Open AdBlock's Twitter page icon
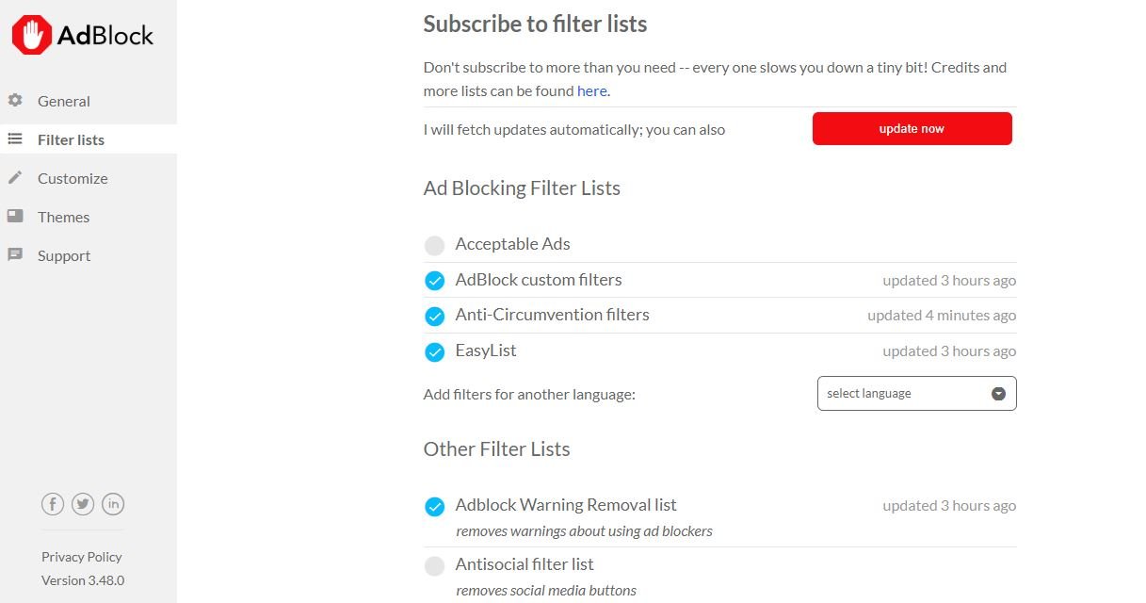 click(83, 504)
